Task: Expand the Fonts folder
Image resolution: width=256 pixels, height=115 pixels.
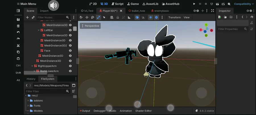Action: [28, 106]
